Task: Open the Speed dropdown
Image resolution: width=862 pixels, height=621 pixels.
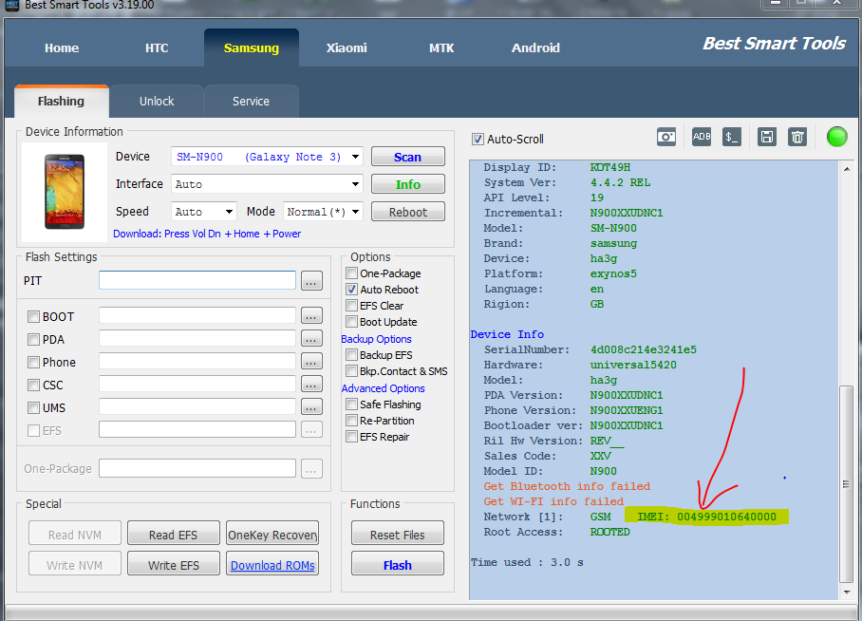Action: (x=229, y=212)
